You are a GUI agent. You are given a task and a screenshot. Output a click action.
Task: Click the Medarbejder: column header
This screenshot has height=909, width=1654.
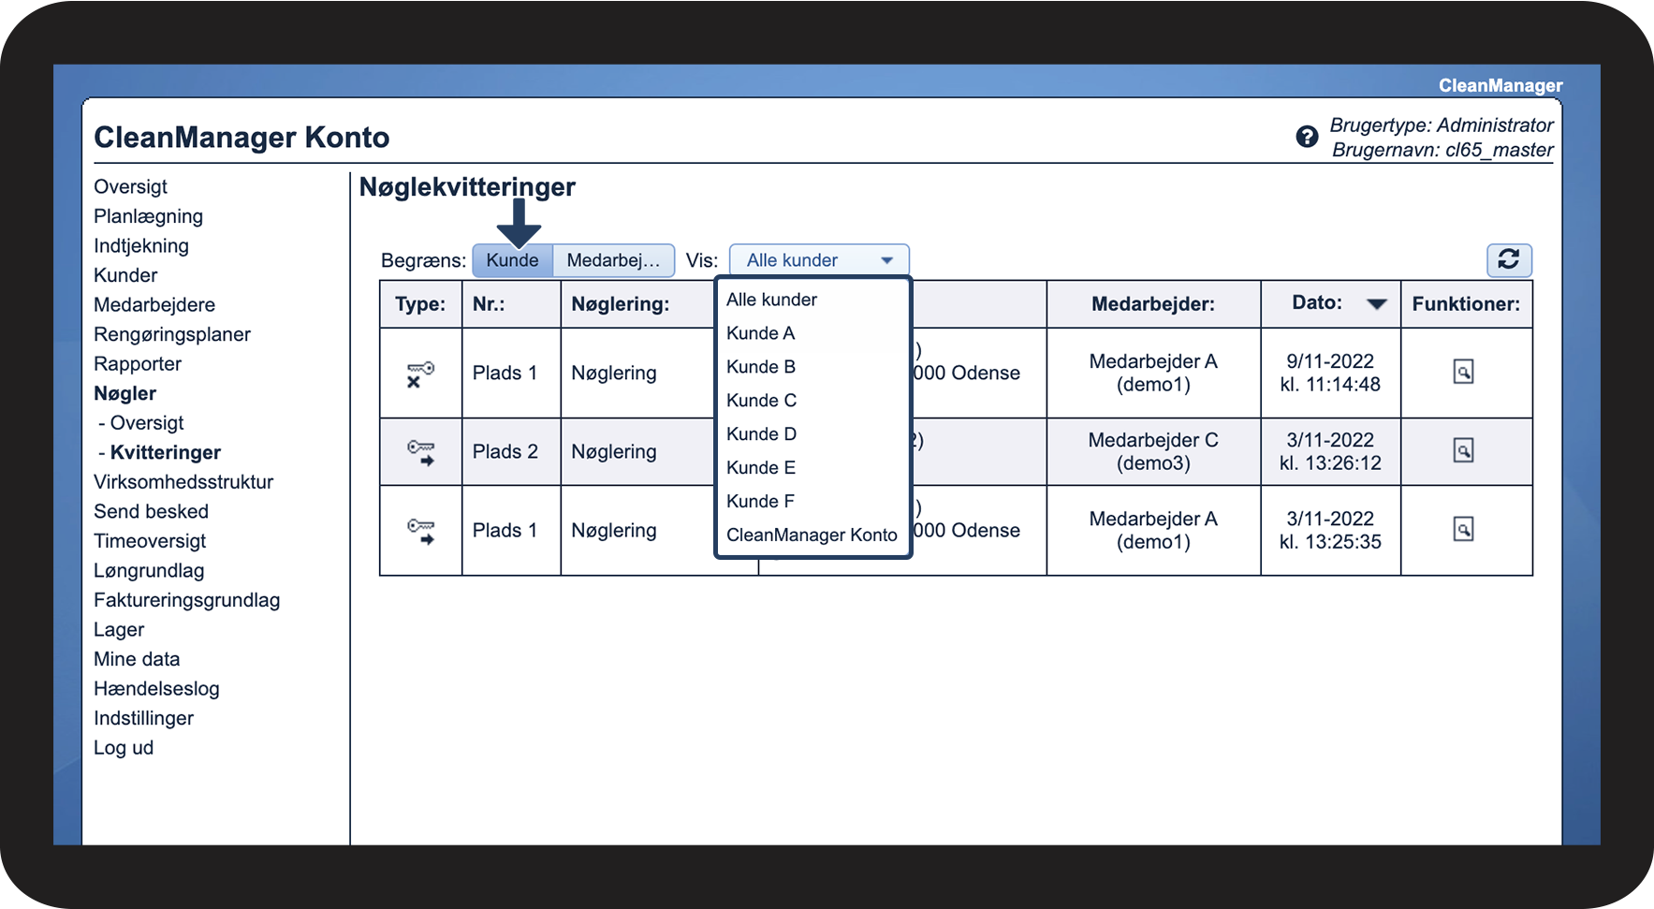(x=1153, y=304)
